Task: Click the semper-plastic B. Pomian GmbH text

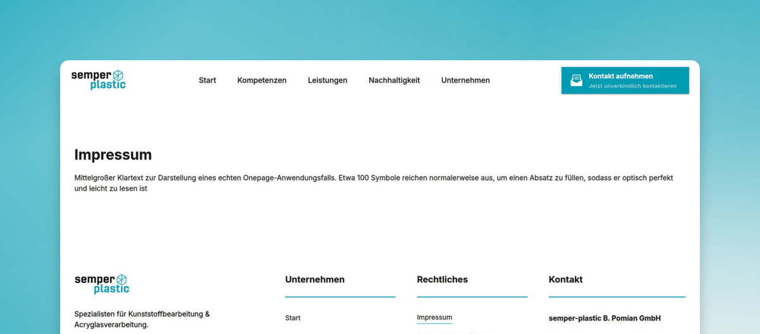Action: coord(604,318)
